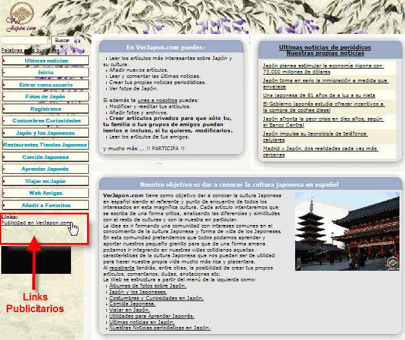Viewport: 405px width, 340px height.
Task: Click the Japanese temple pagoda photo
Action: pos(347,231)
